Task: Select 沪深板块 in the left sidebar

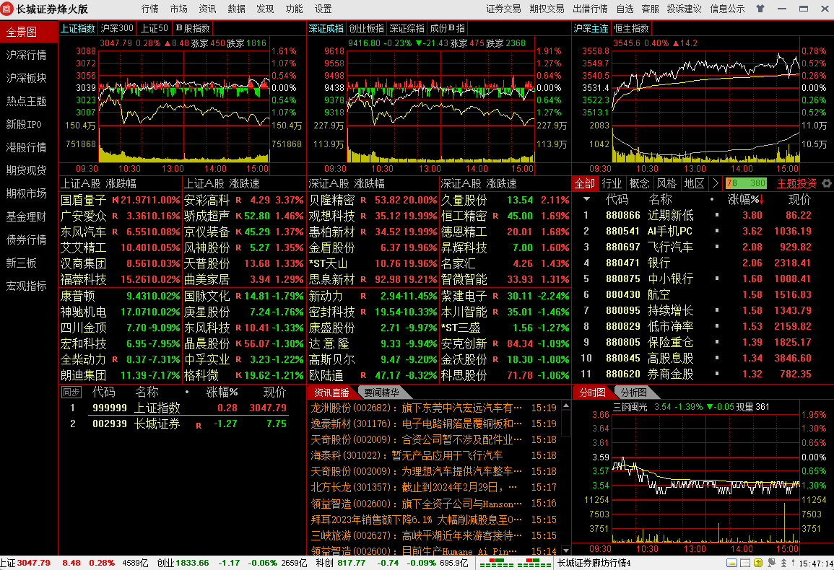Action: [27, 78]
